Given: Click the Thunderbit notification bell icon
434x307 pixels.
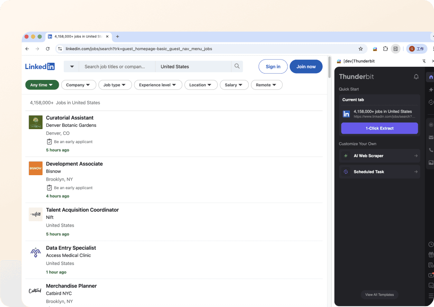Looking at the screenshot, I should click(416, 77).
